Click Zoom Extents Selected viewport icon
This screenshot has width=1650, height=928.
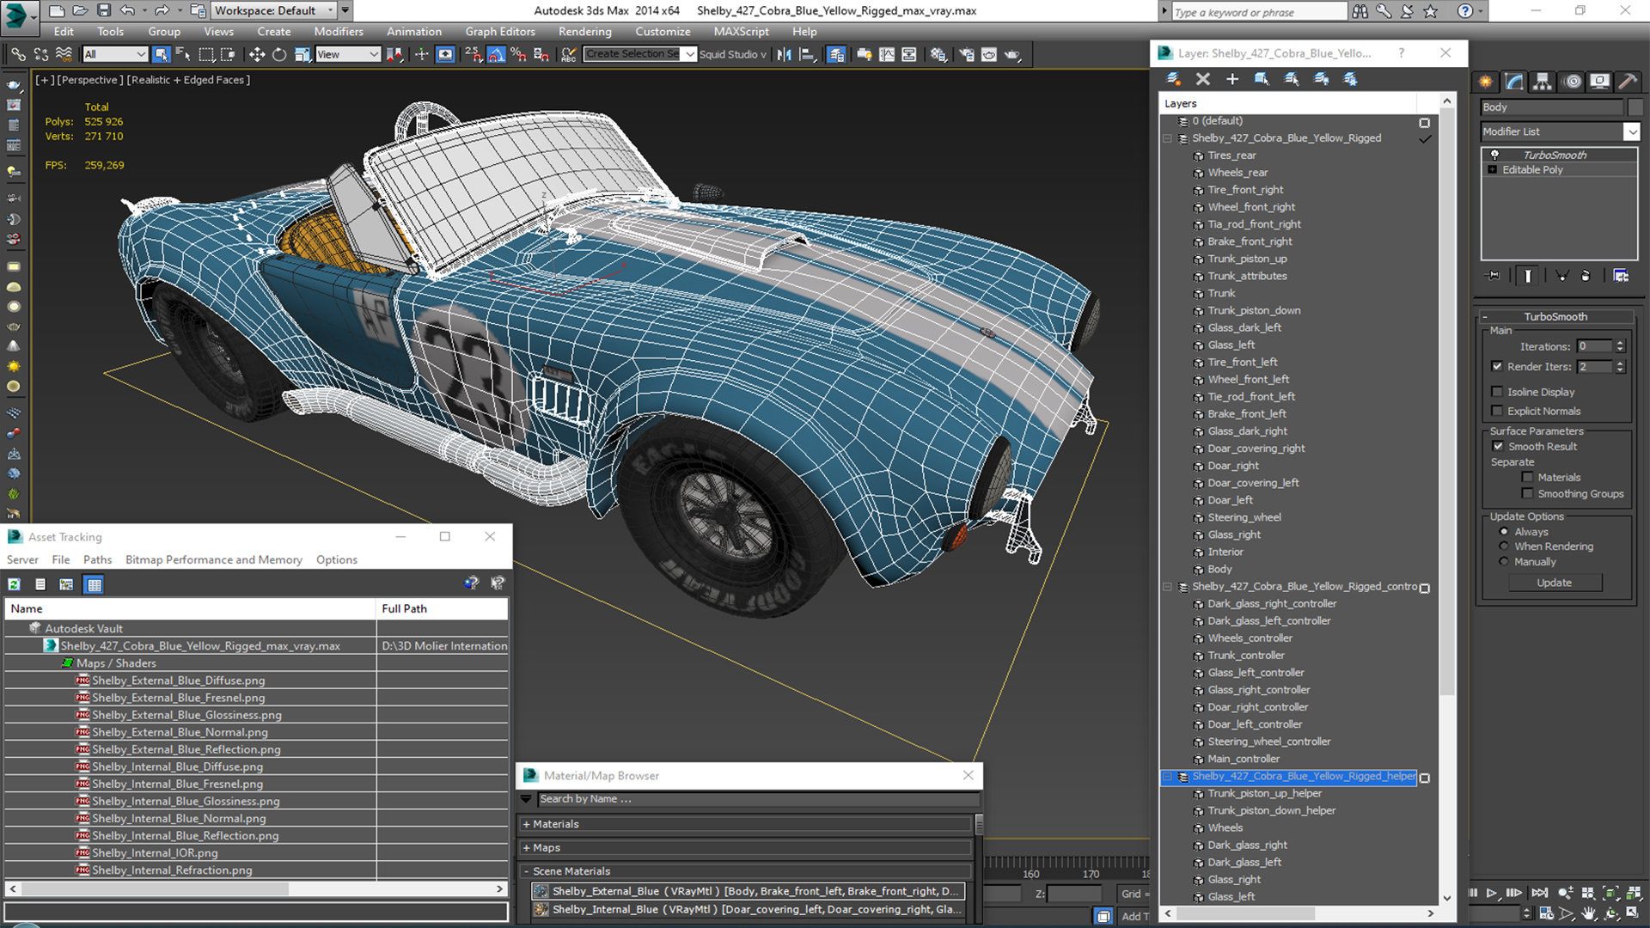(x=1610, y=894)
